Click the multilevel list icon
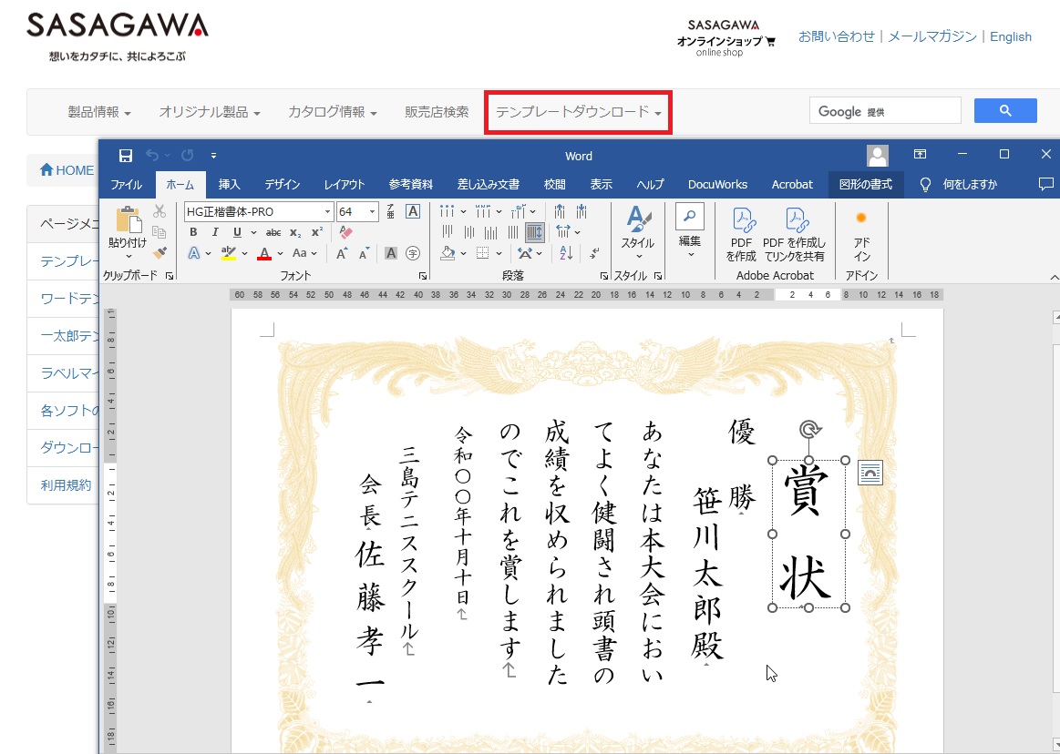The height and width of the screenshot is (754, 1060). (519, 211)
